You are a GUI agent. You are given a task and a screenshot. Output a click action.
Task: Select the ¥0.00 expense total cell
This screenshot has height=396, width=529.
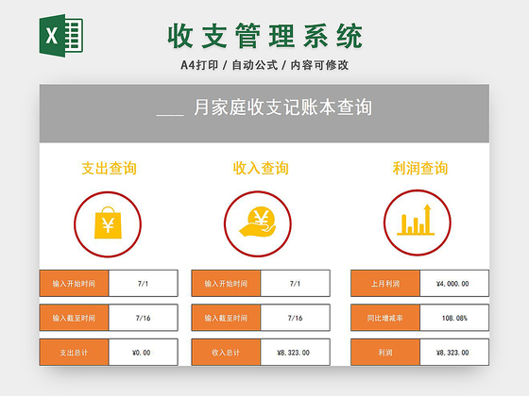143,353
